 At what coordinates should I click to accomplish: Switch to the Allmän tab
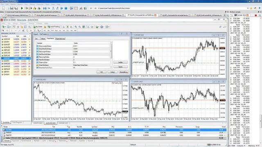[x=43, y=39]
